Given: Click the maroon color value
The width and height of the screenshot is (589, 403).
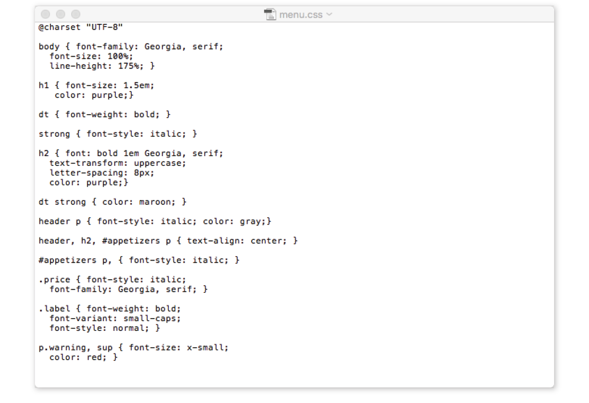Looking at the screenshot, I should click(155, 202).
